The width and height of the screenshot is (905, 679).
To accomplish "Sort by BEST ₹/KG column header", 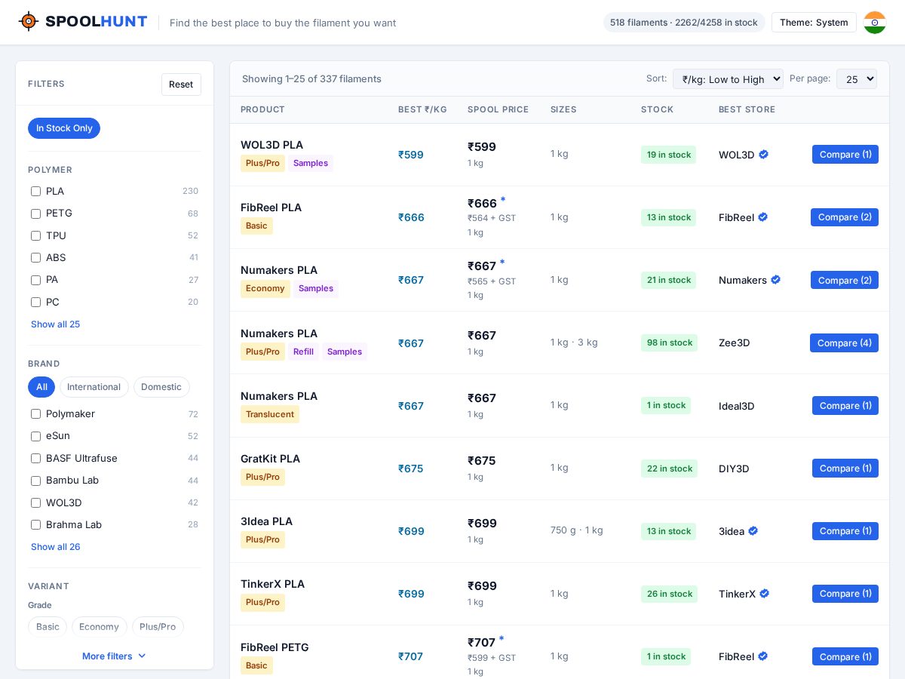I will [422, 109].
